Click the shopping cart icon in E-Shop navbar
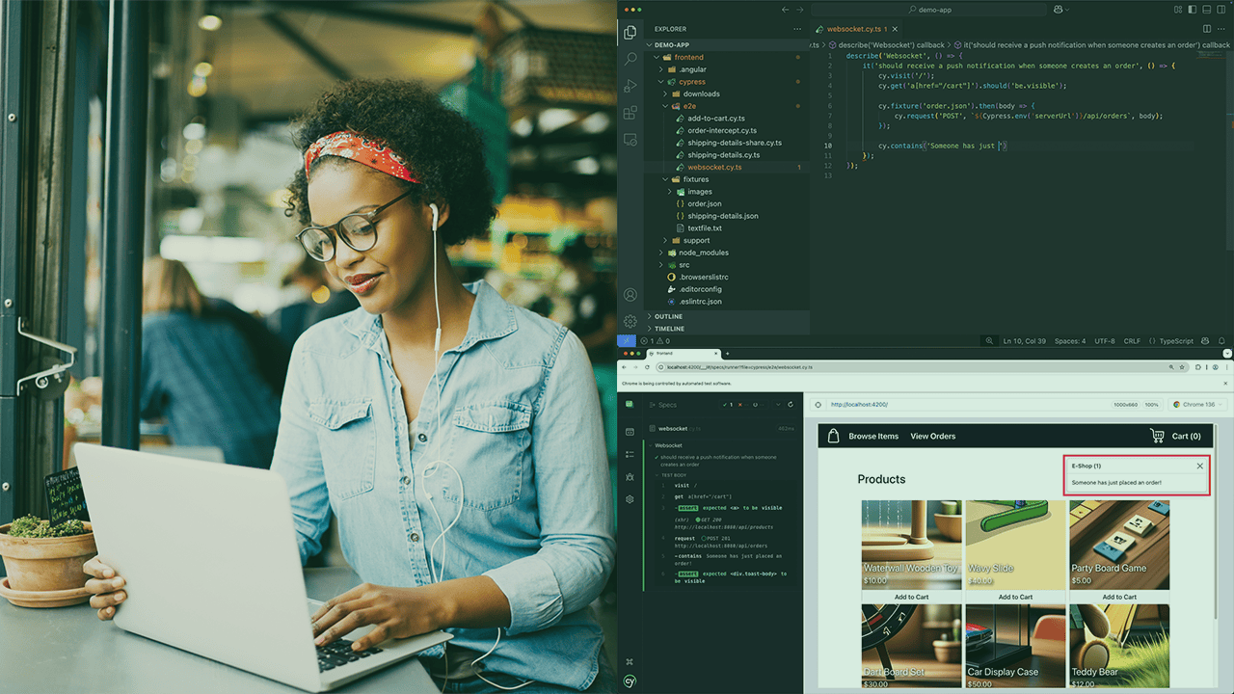 point(1157,436)
